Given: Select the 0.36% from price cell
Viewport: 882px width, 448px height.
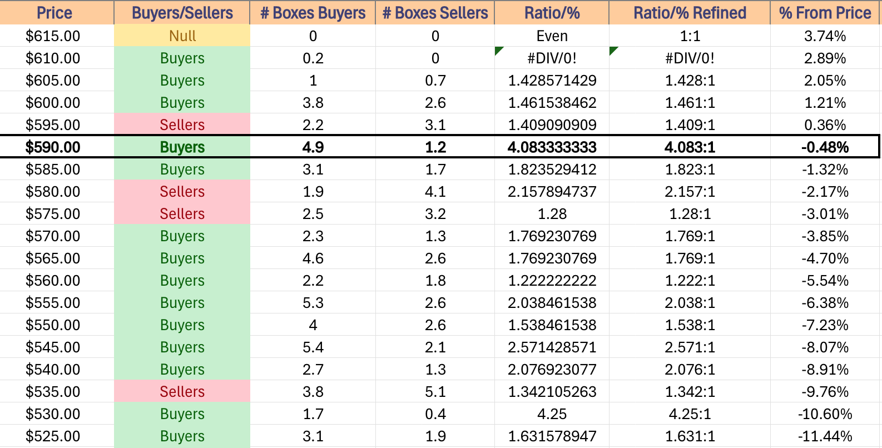Looking at the screenshot, I should click(x=825, y=125).
